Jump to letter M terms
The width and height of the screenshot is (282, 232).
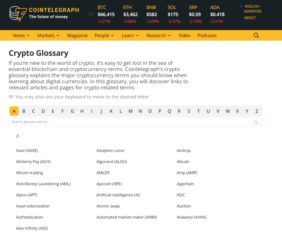pos(131,111)
